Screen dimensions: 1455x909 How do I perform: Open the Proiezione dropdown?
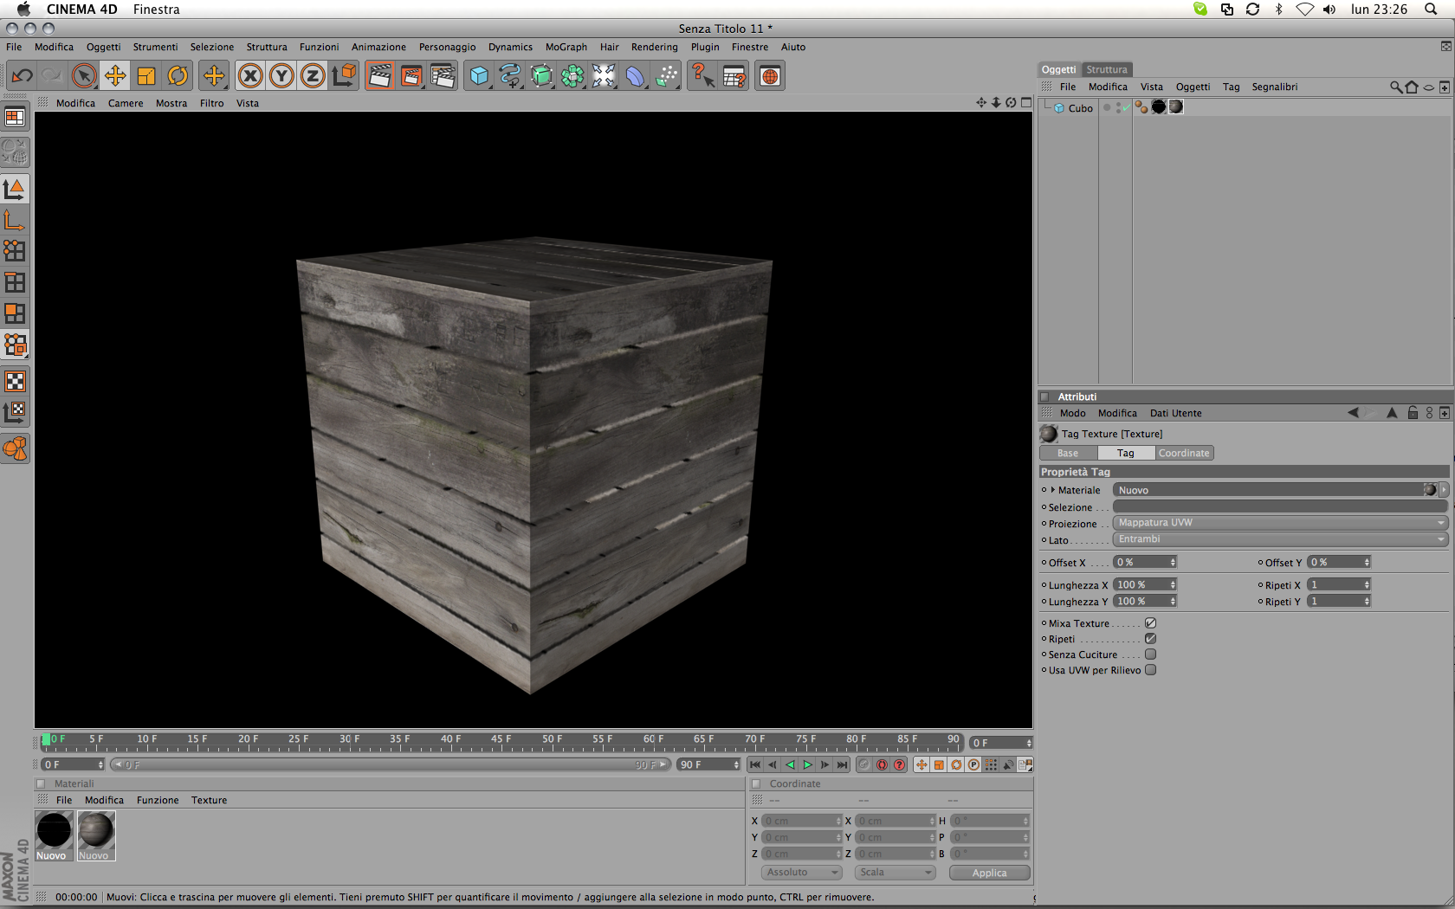(1280, 523)
